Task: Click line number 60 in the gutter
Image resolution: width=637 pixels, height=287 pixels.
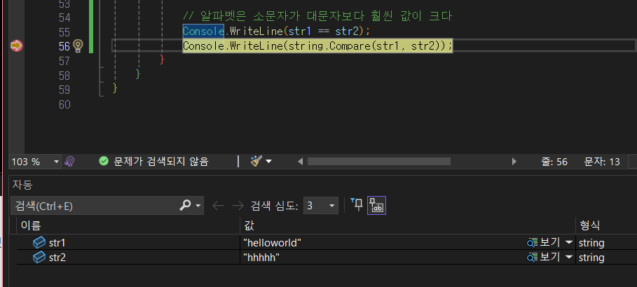Action: click(x=64, y=104)
